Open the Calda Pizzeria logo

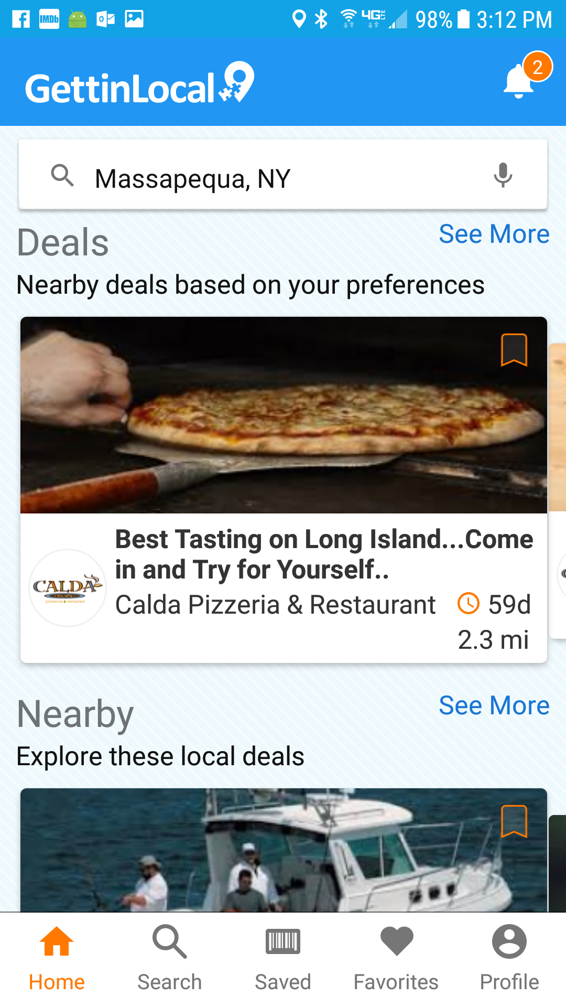67,587
